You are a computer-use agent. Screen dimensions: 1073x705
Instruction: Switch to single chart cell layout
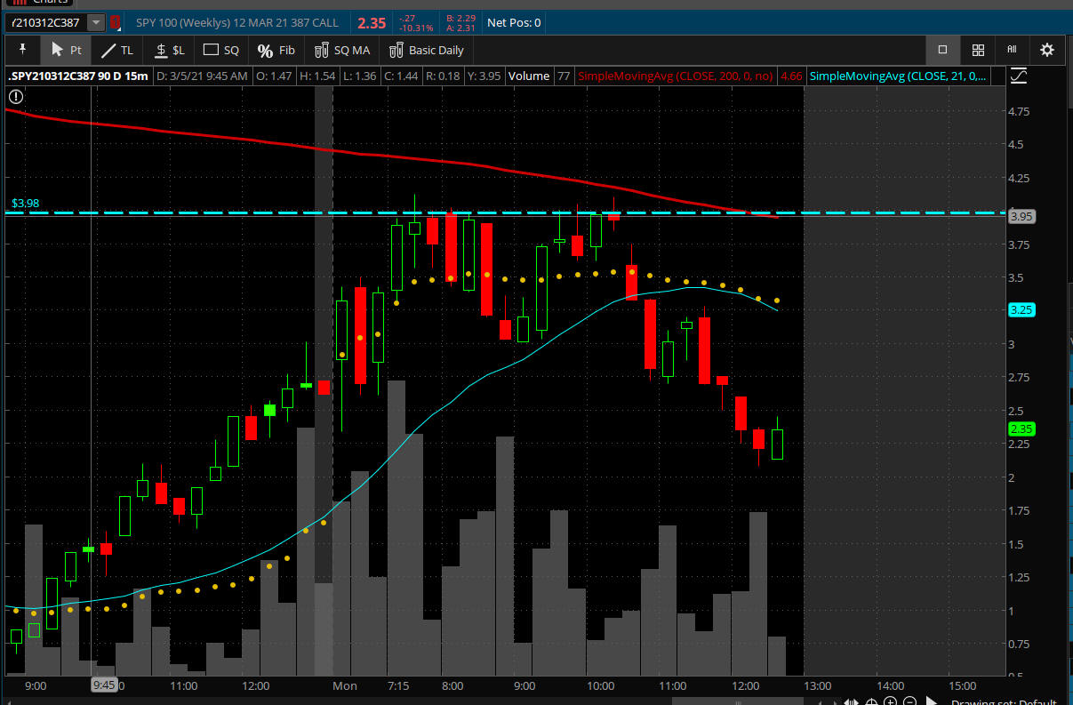943,50
